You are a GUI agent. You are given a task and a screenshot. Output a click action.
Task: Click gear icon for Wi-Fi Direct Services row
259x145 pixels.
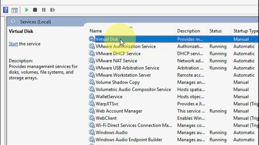(92, 125)
